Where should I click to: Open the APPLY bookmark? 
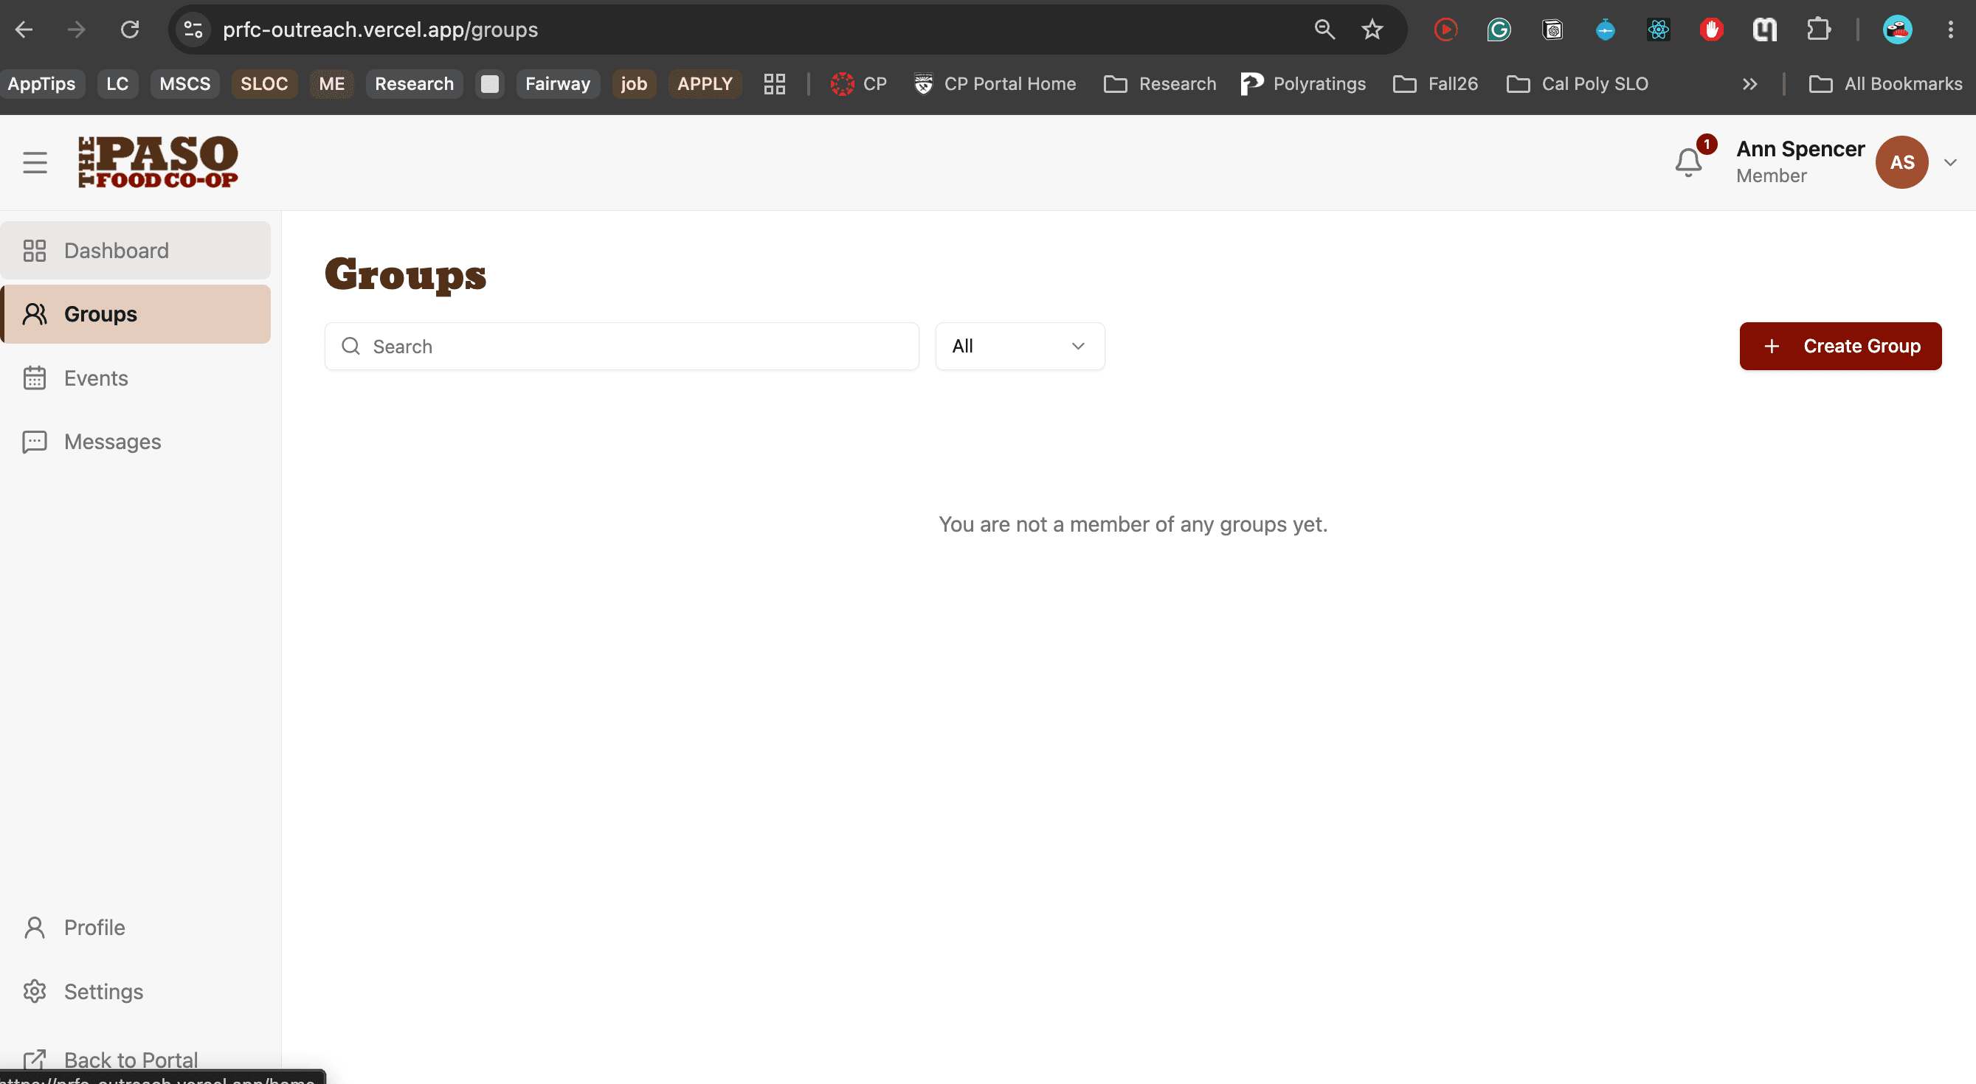click(x=705, y=83)
